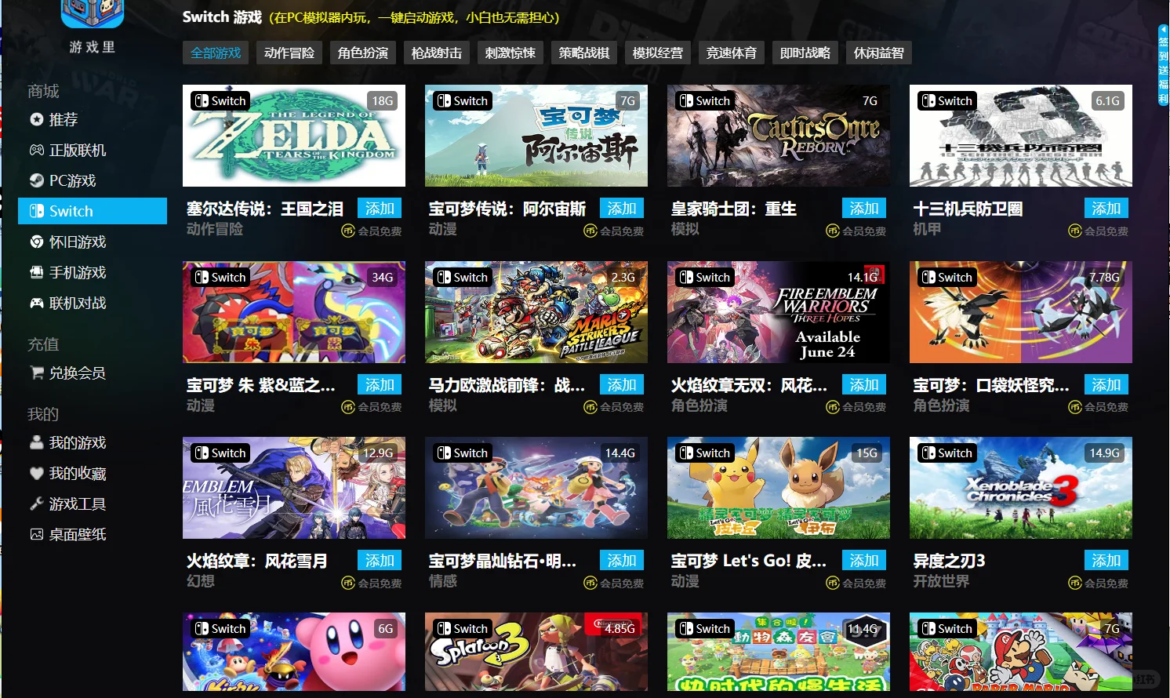Open the 刺激惊悚 category tab
Screen dimensions: 1170x698
pyautogui.click(x=511, y=53)
